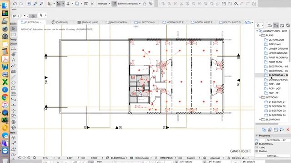Click the Settings... button

point(272,156)
